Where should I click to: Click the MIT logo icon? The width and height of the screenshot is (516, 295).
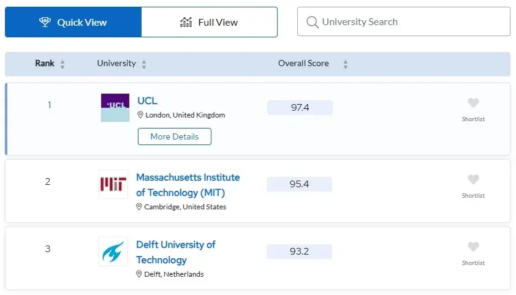113,184
